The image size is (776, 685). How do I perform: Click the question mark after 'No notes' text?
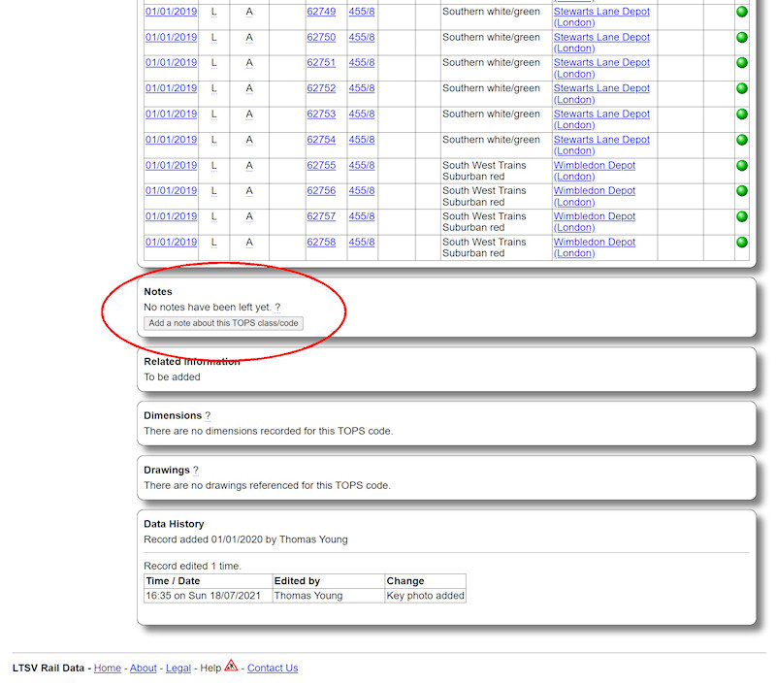pos(277,307)
